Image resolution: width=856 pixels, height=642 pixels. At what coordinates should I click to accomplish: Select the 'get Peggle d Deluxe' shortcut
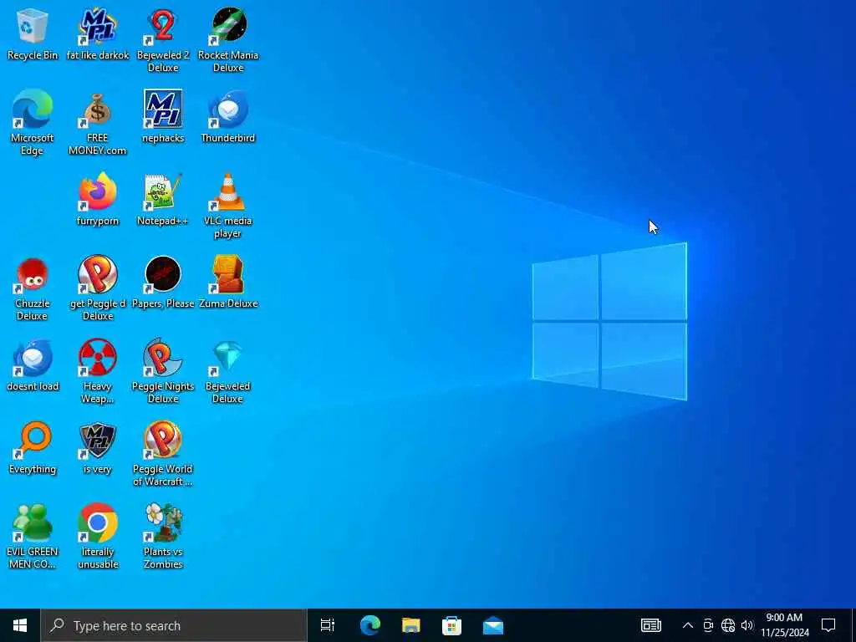98,288
